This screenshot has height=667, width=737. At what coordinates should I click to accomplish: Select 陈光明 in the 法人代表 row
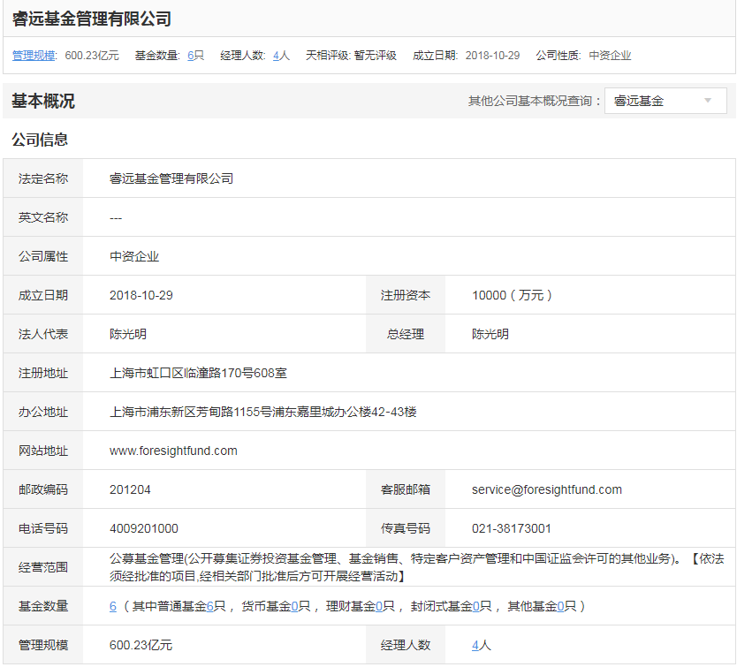128,334
